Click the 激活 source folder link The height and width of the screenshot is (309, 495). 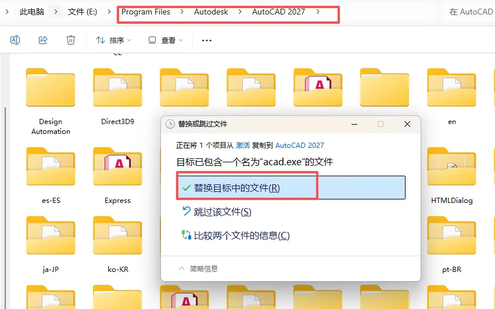click(243, 145)
